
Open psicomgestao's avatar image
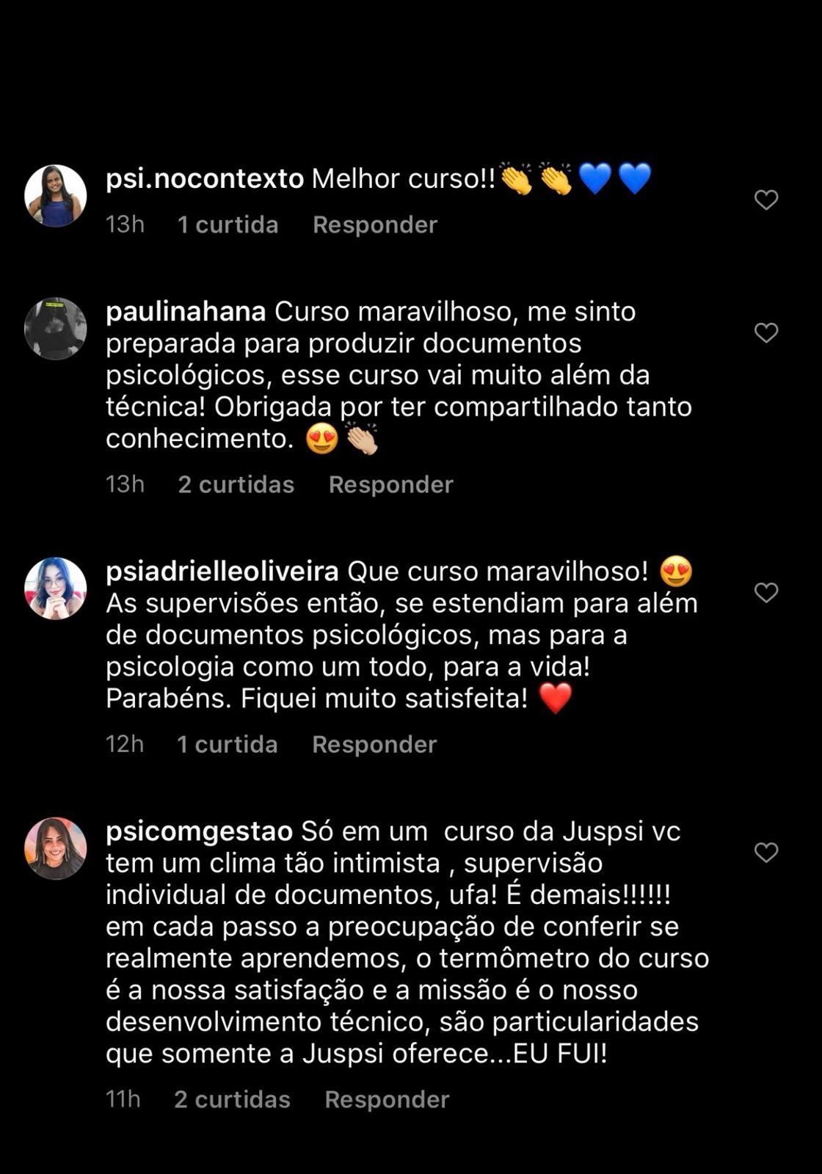(x=56, y=848)
